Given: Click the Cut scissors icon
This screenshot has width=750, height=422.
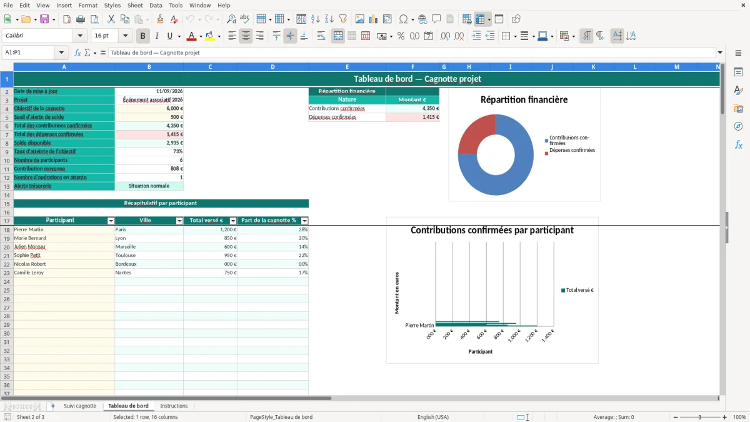Looking at the screenshot, I should click(111, 19).
